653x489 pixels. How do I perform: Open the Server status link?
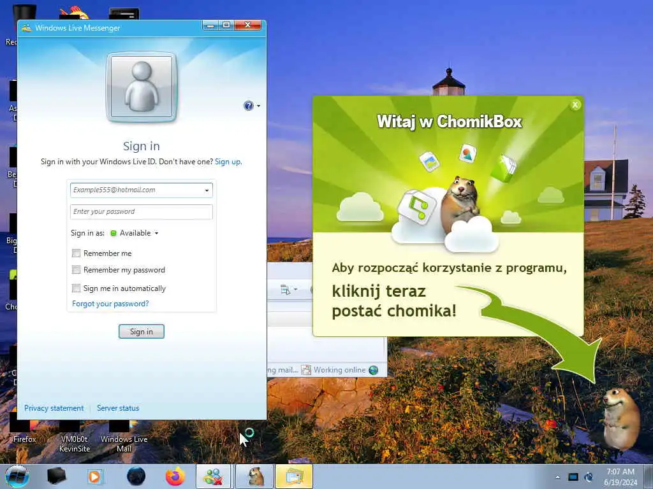click(x=118, y=408)
